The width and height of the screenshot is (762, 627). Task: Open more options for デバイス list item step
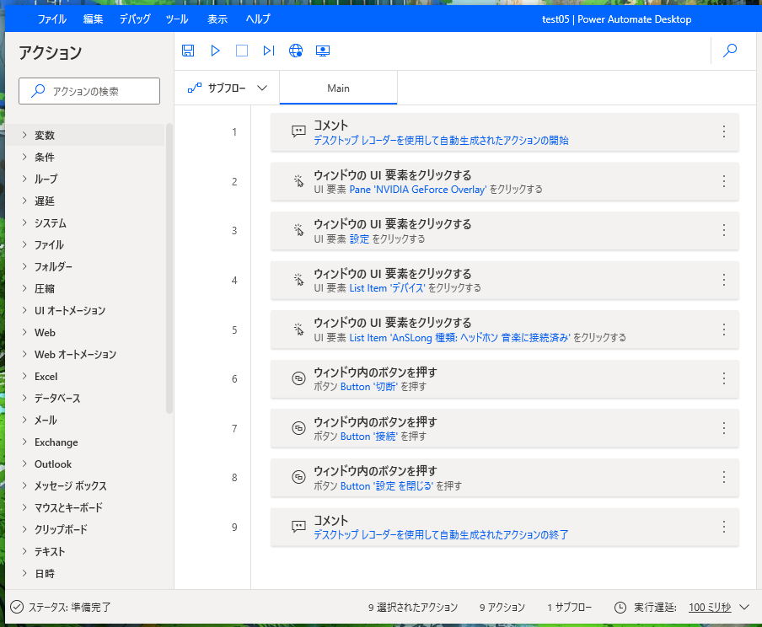tap(723, 280)
